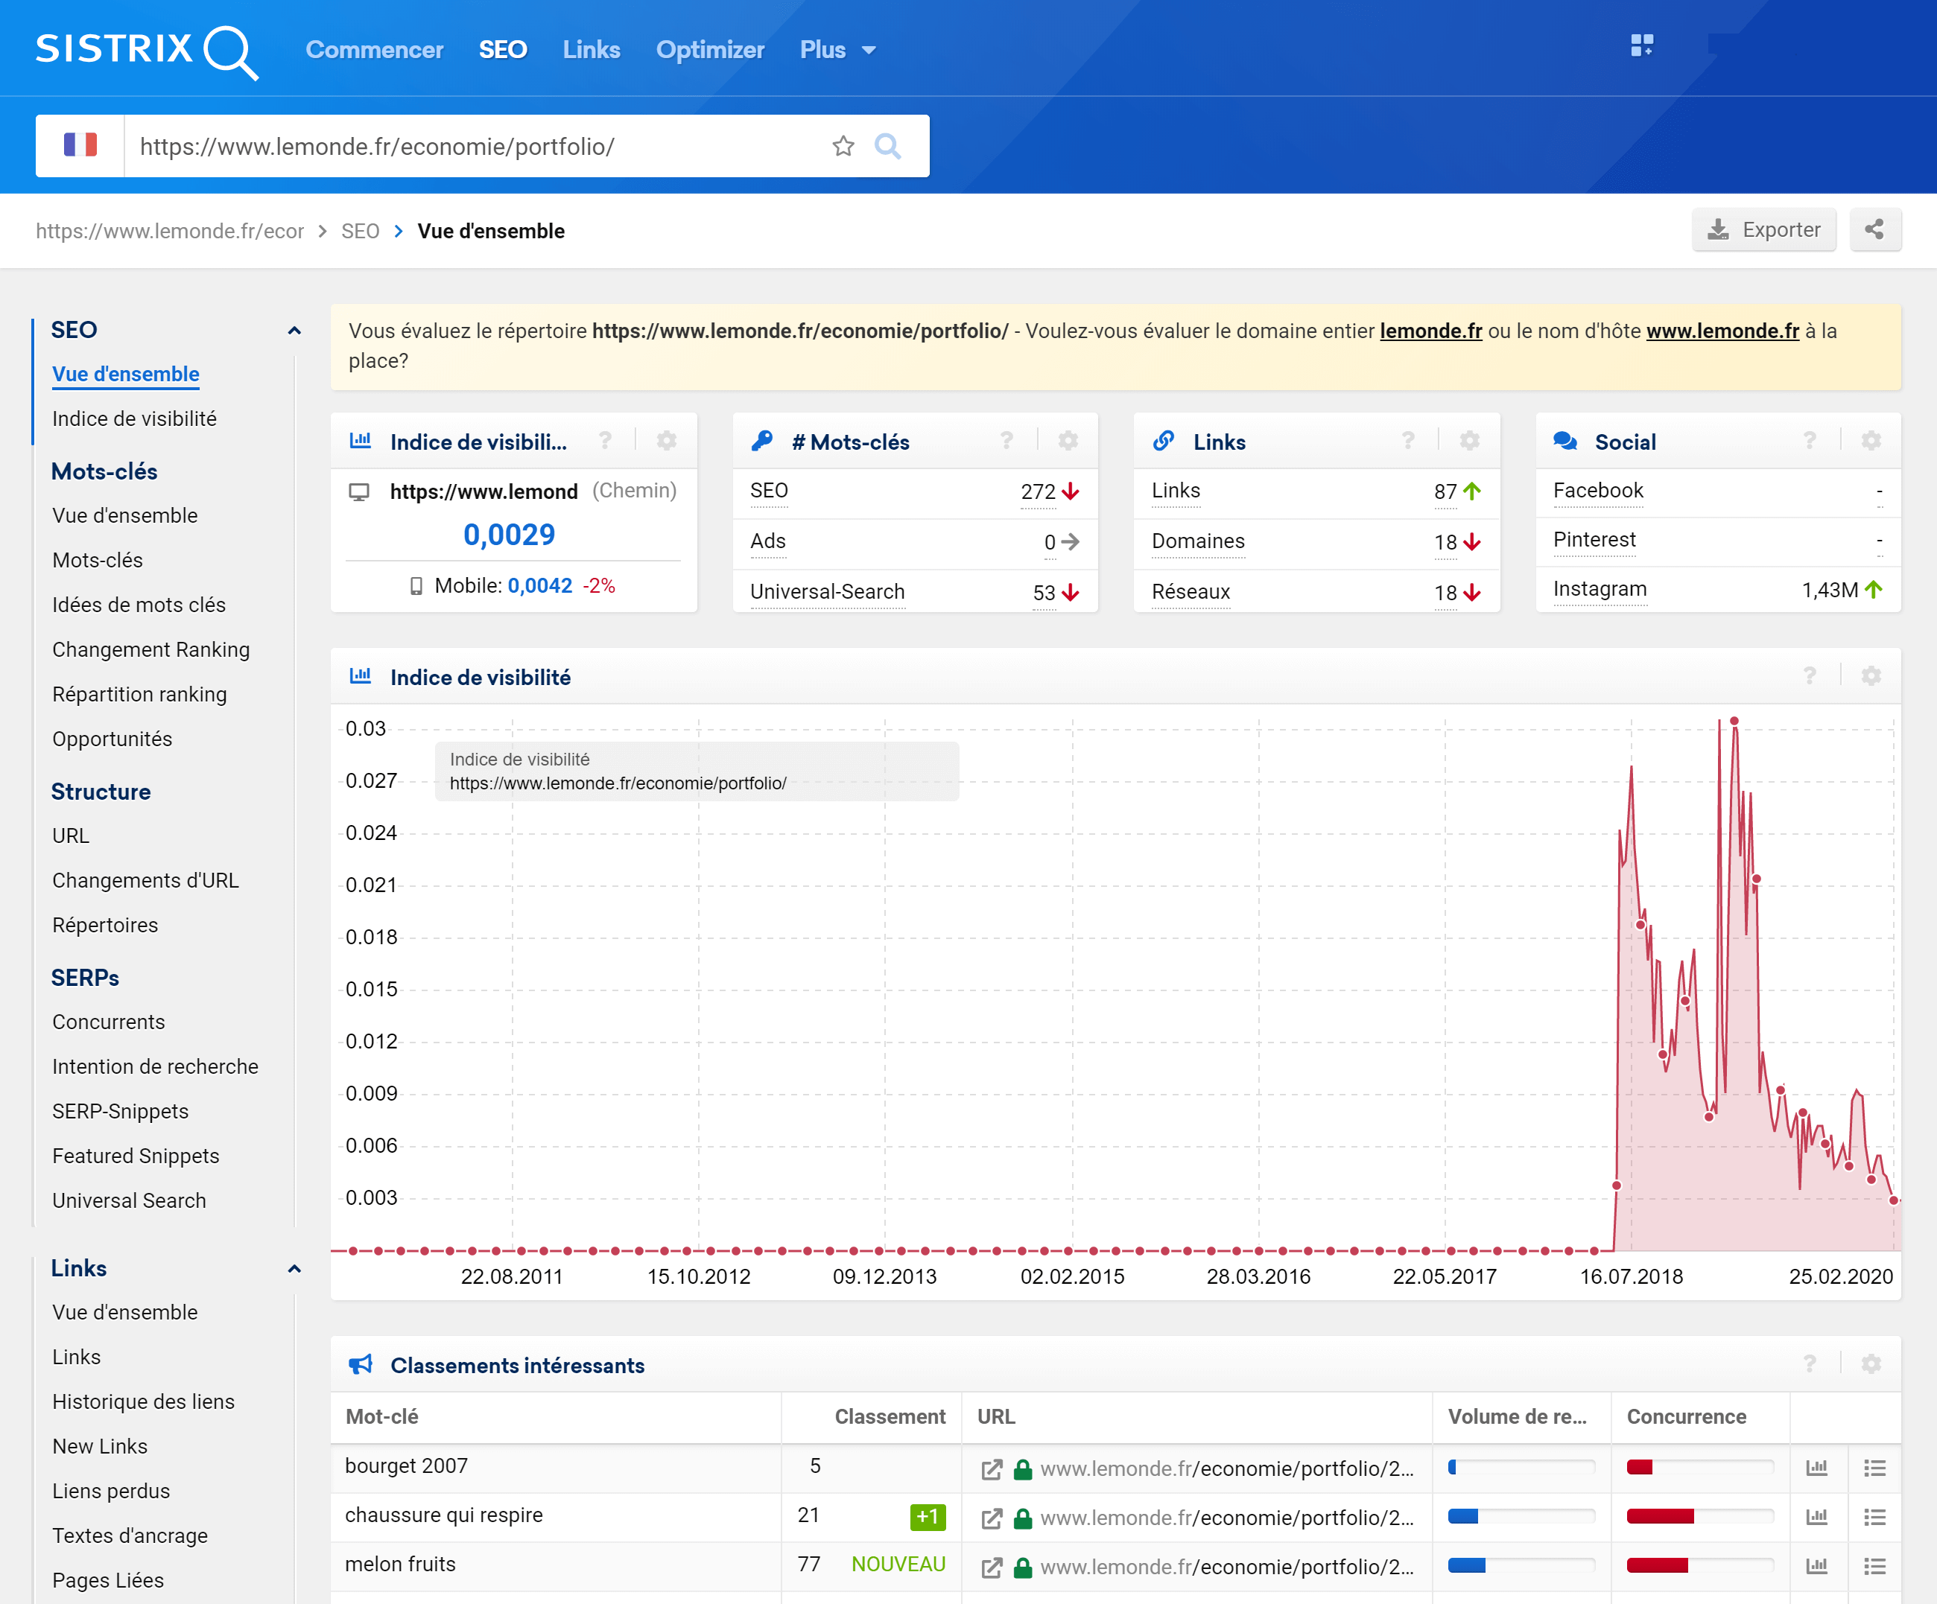Click the Mot-clé column header
Screen dimensions: 1937x1604
point(382,1417)
